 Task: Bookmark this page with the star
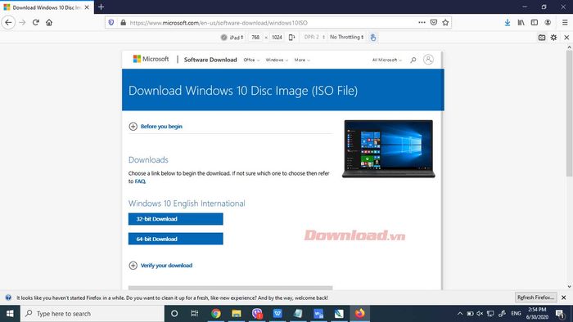445,23
